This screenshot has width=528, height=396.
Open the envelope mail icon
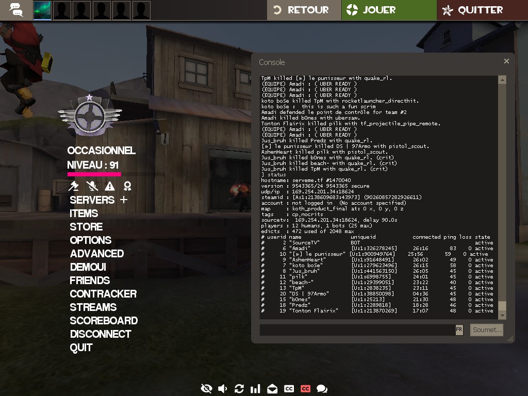click(x=272, y=389)
